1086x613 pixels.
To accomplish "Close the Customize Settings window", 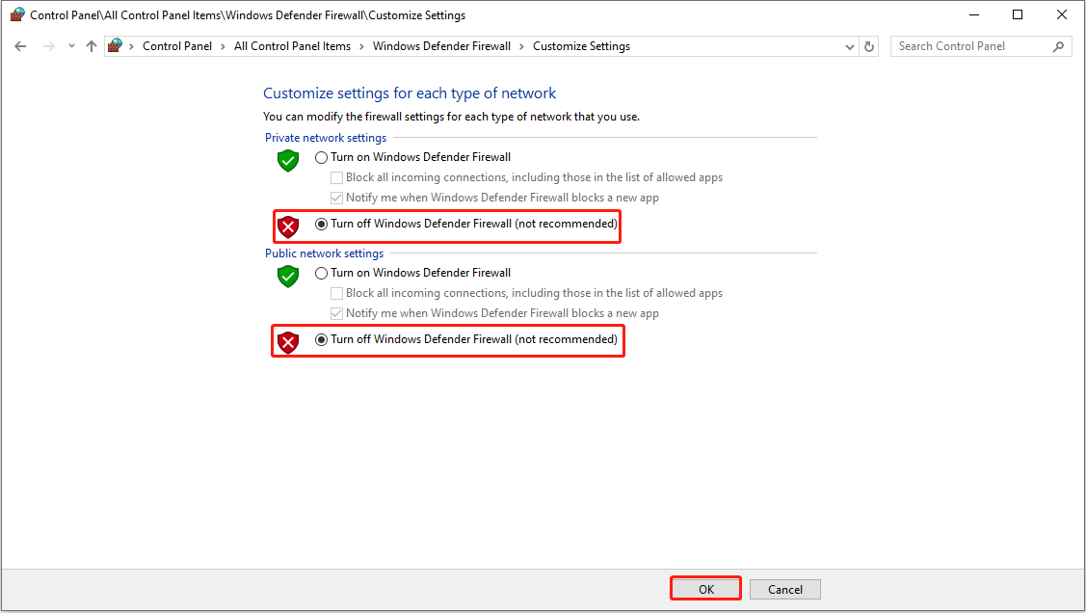I will pyautogui.click(x=1062, y=14).
